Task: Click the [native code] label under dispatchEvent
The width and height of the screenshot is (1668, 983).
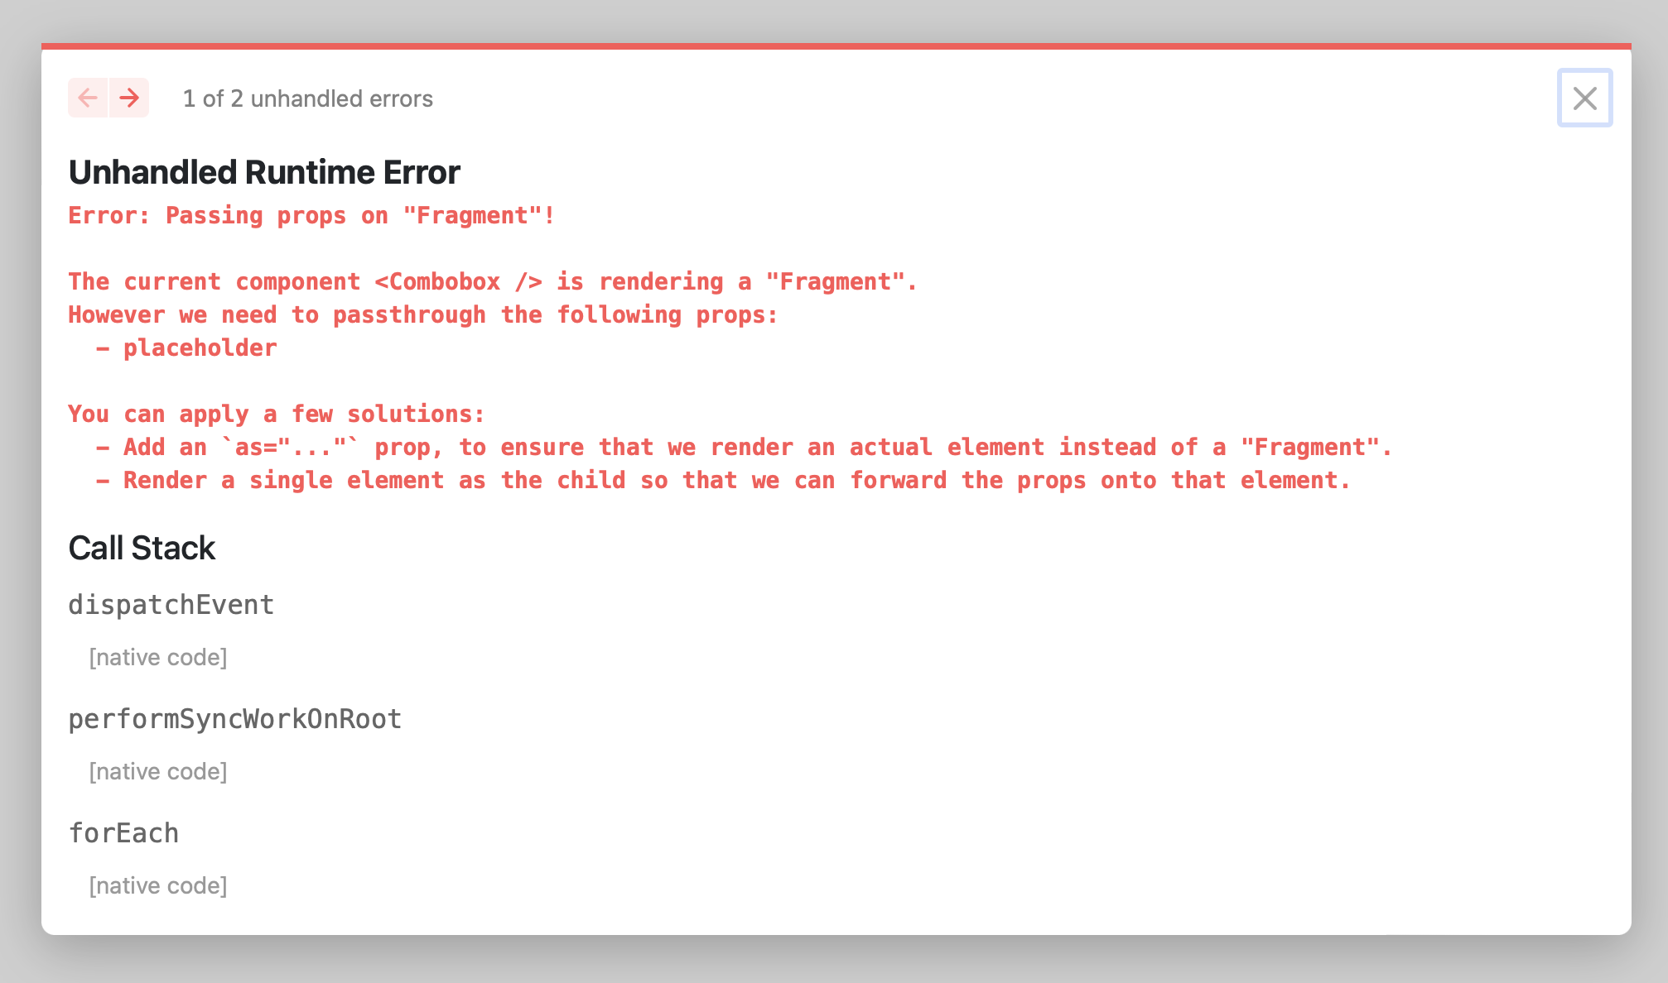Action: (157, 657)
